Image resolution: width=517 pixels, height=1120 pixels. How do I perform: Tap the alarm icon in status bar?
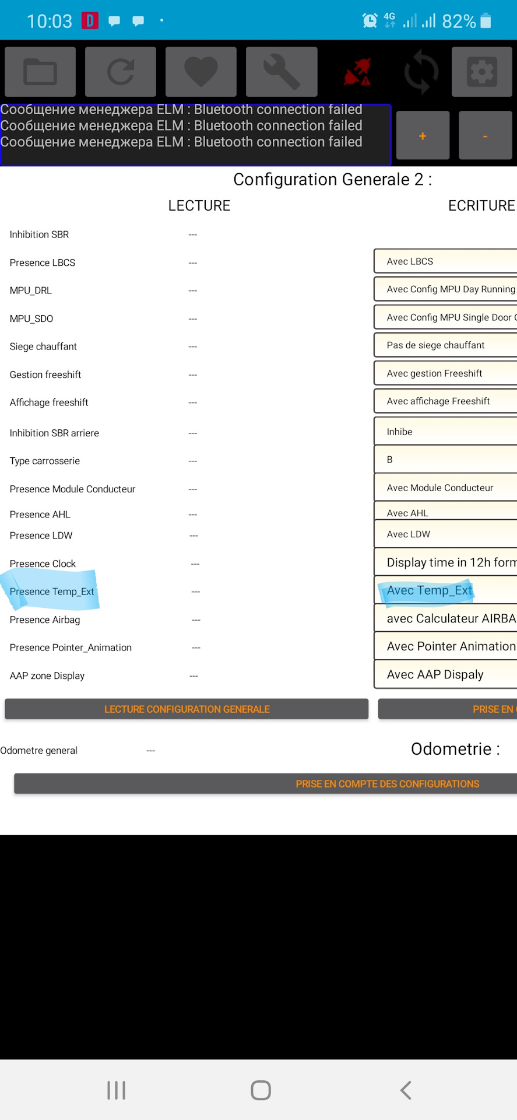point(370,21)
